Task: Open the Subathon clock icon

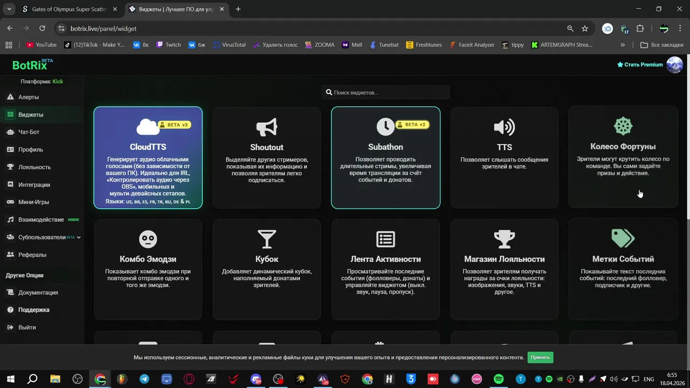Action: coord(385,127)
